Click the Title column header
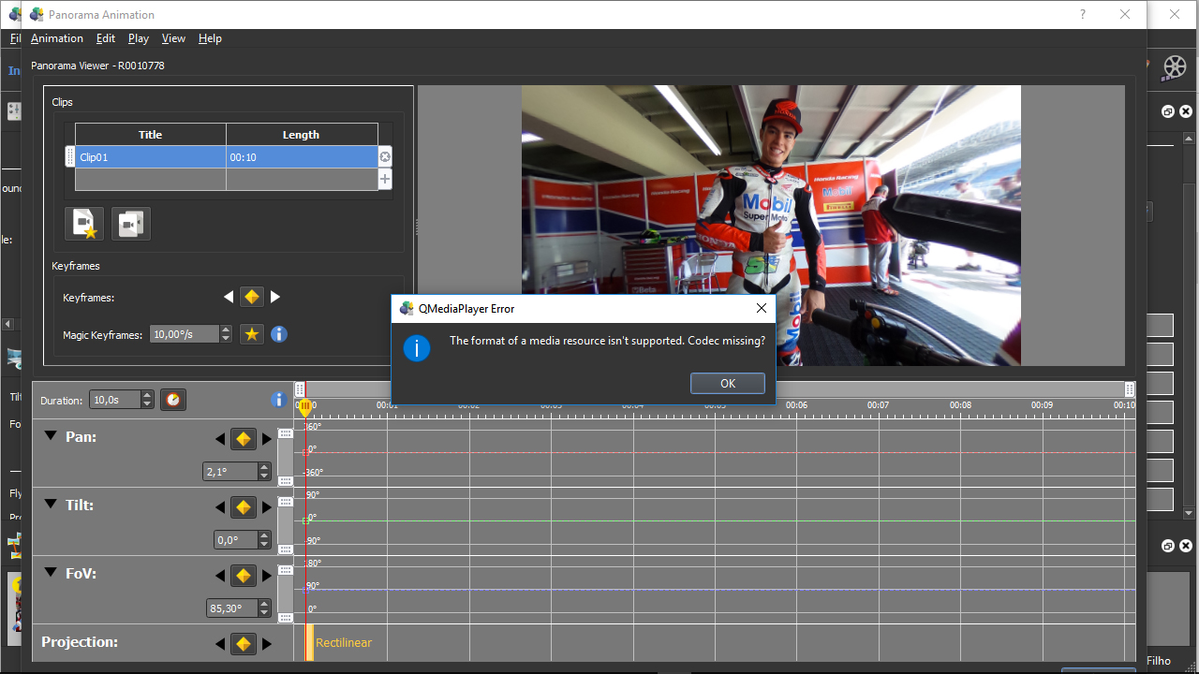The width and height of the screenshot is (1199, 674). (151, 135)
